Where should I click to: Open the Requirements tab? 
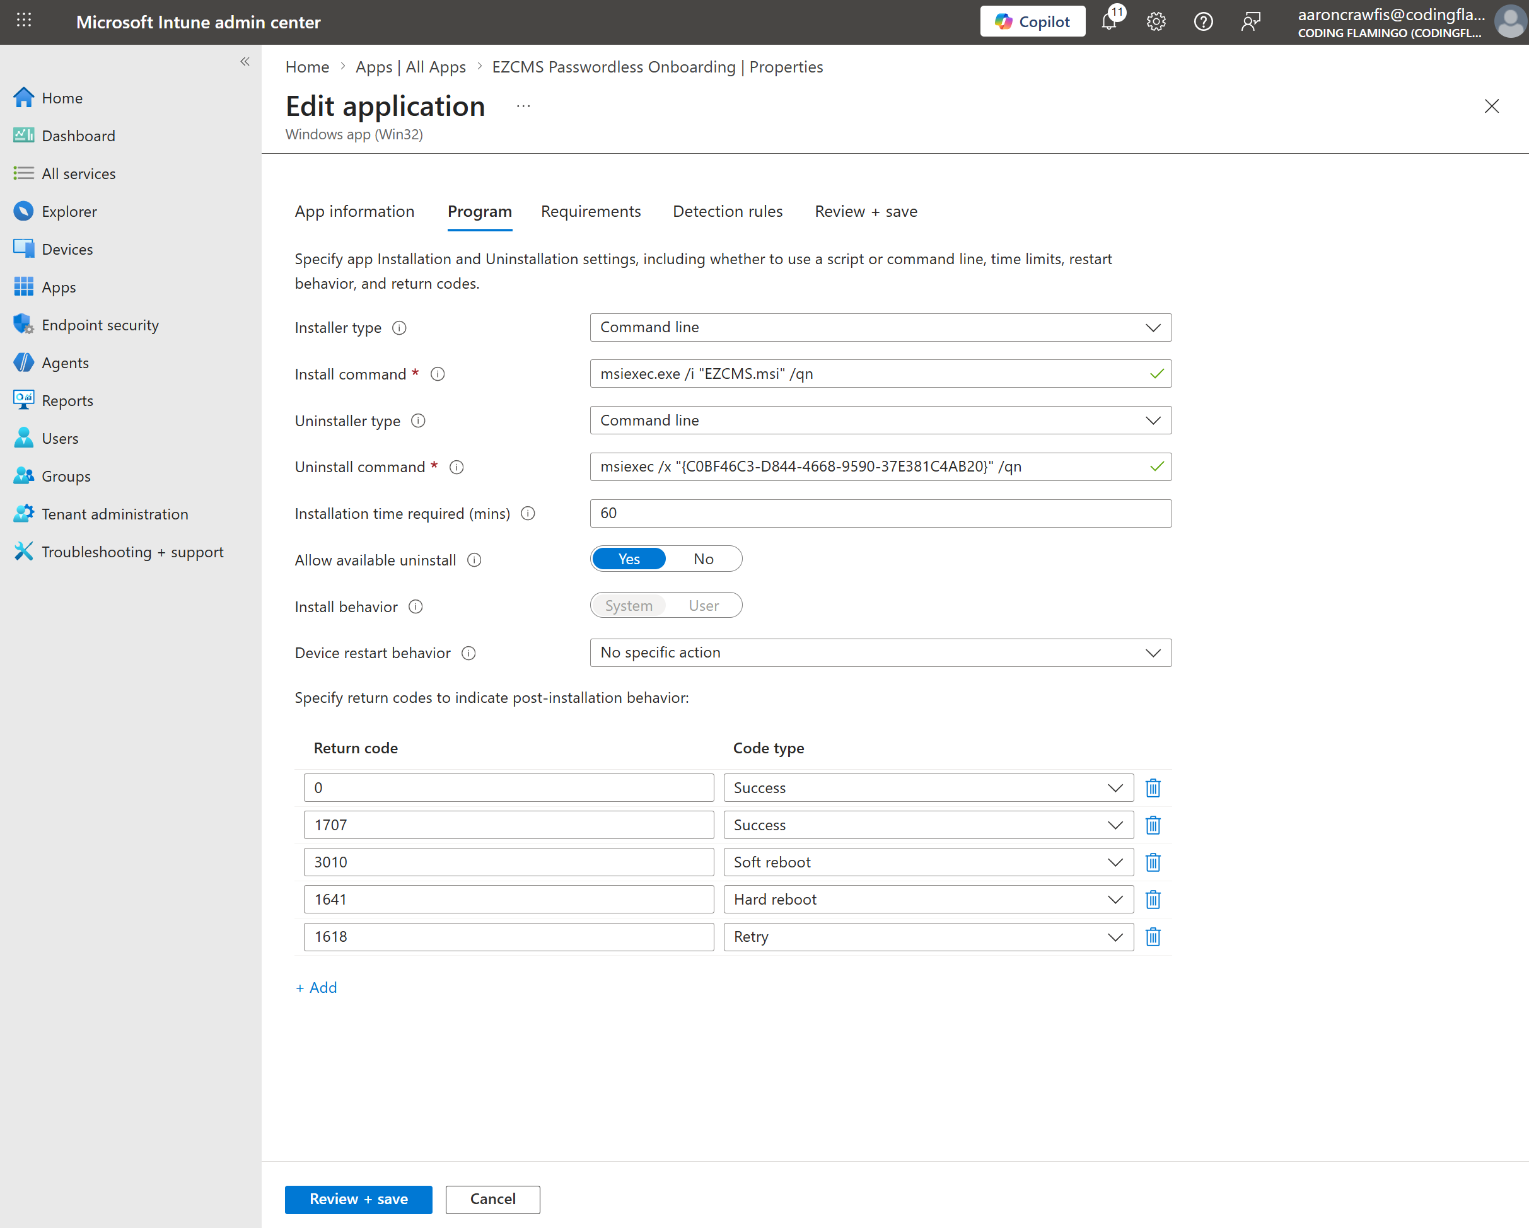(x=590, y=211)
